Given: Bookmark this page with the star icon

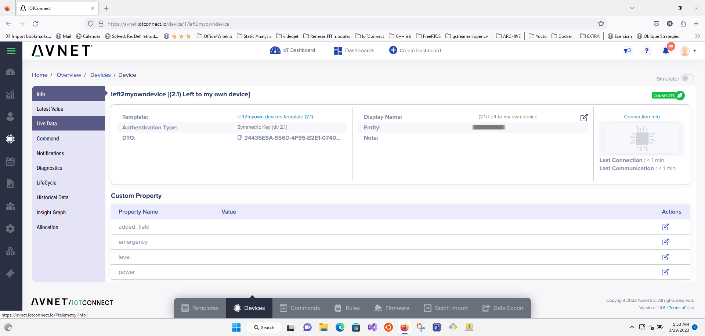Looking at the screenshot, I should 601,24.
